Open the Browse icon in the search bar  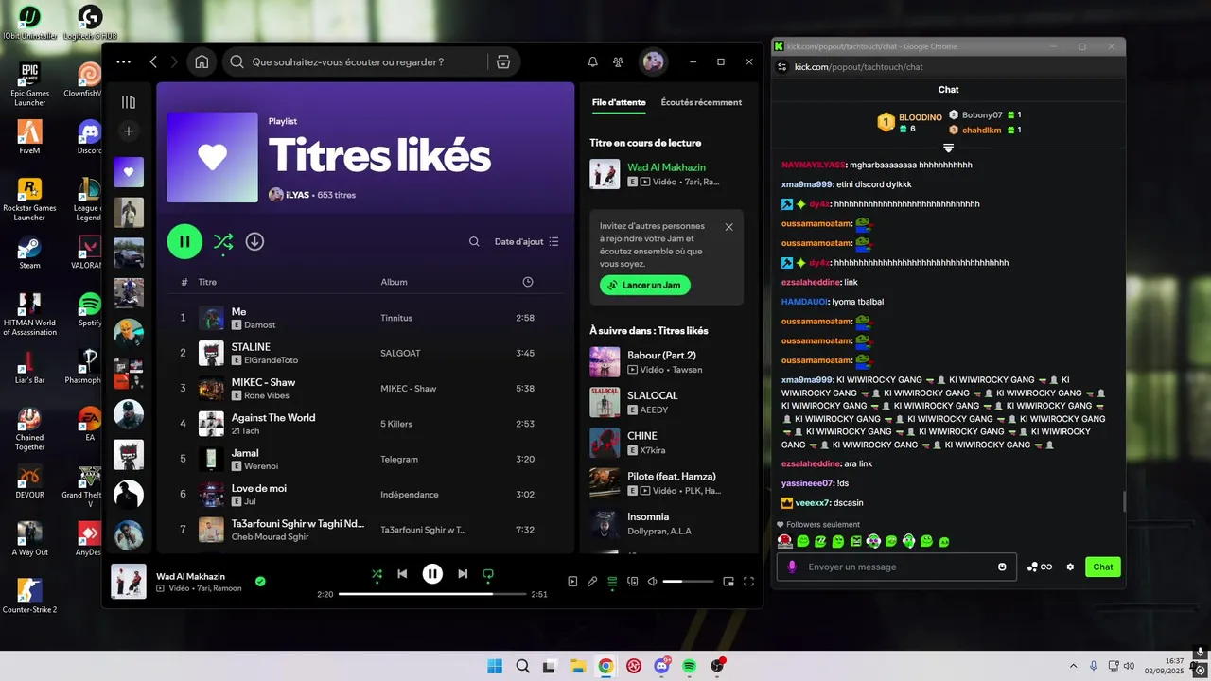click(503, 61)
